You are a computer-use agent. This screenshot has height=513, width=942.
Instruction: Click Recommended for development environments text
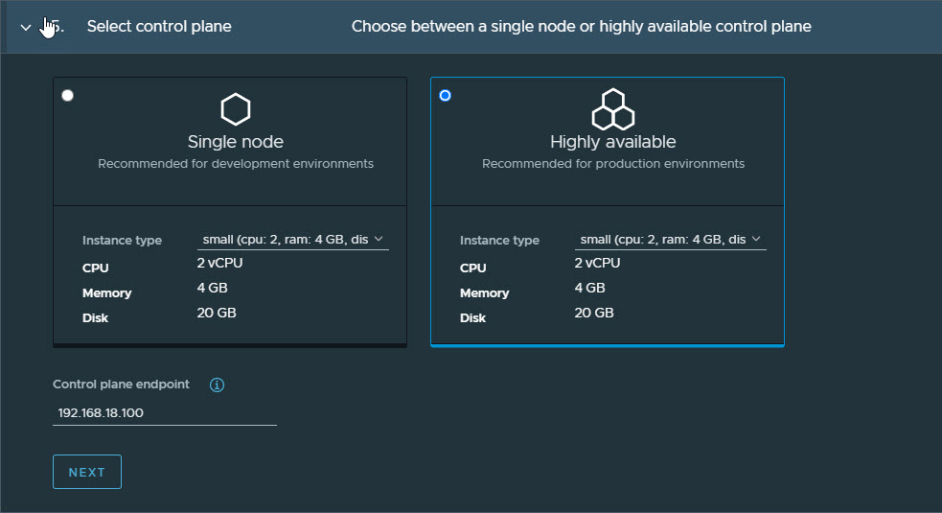pyautogui.click(x=236, y=164)
